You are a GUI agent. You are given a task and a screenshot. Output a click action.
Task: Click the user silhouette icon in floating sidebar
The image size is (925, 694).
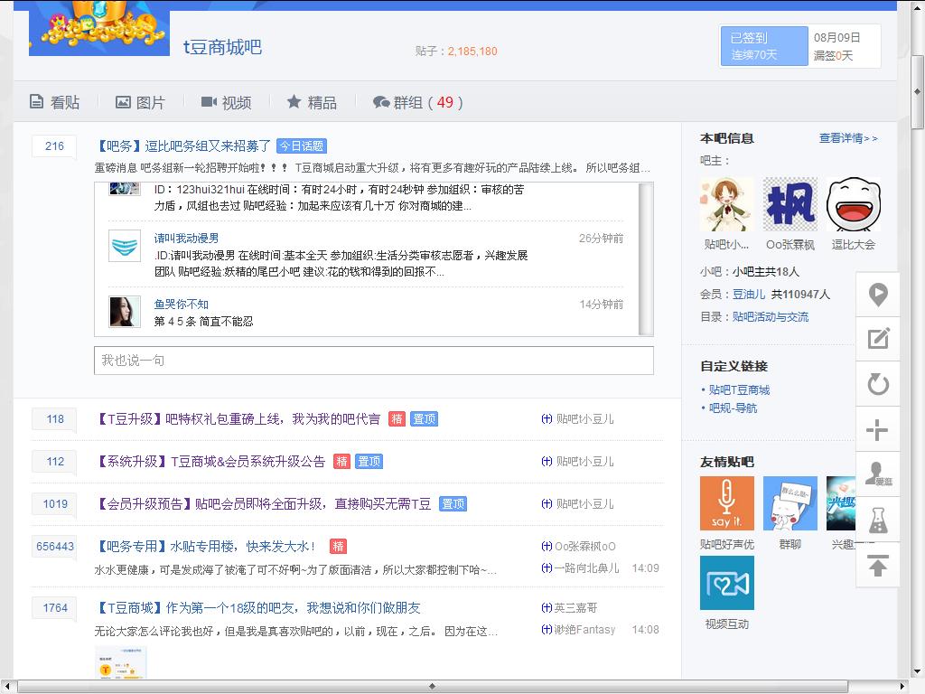877,474
